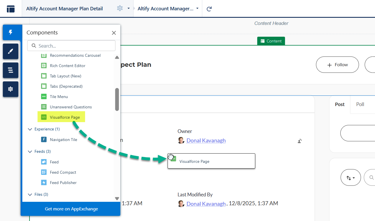This screenshot has width=375, height=221.
Task: Open the Settings gear in sidebar
Action: 11,89
